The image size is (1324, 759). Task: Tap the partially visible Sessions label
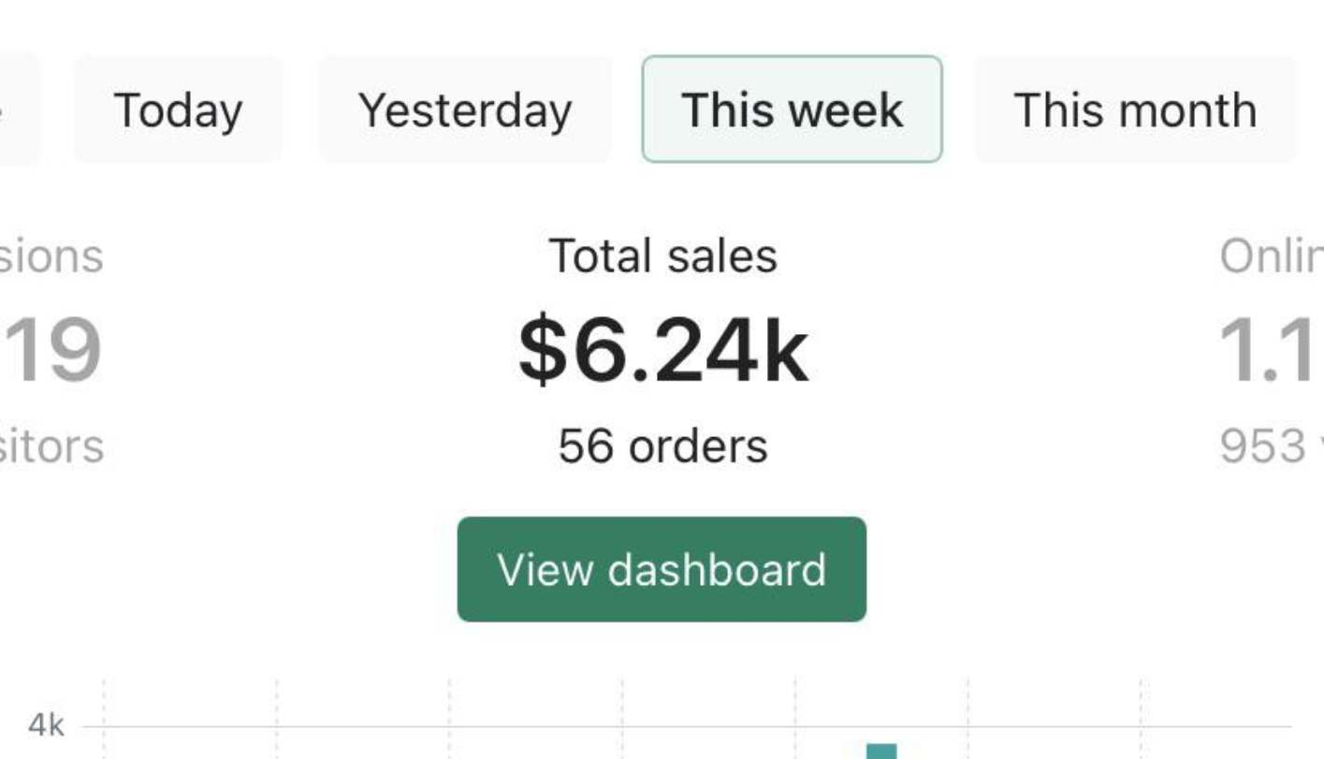point(51,256)
